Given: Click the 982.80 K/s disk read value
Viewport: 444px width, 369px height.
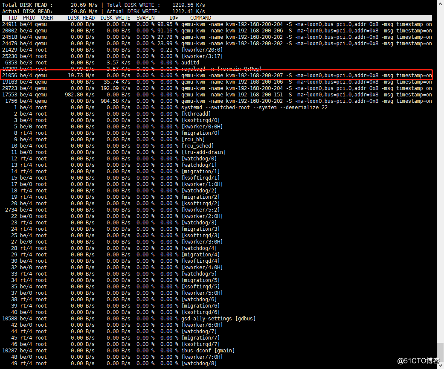Looking at the screenshot, I should point(80,95).
